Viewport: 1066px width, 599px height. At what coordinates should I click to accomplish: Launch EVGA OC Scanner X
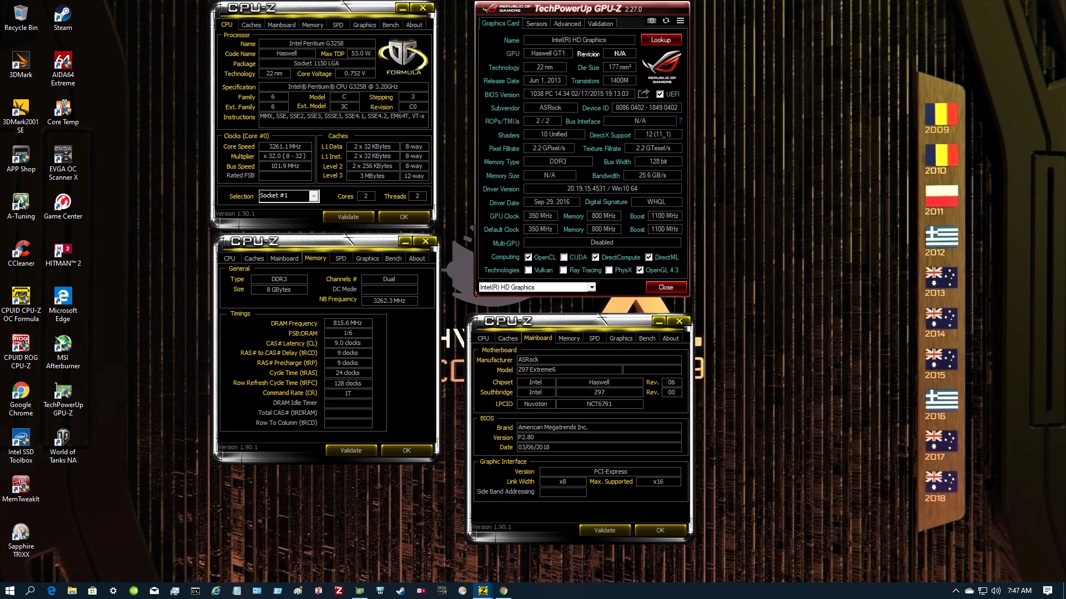(63, 164)
